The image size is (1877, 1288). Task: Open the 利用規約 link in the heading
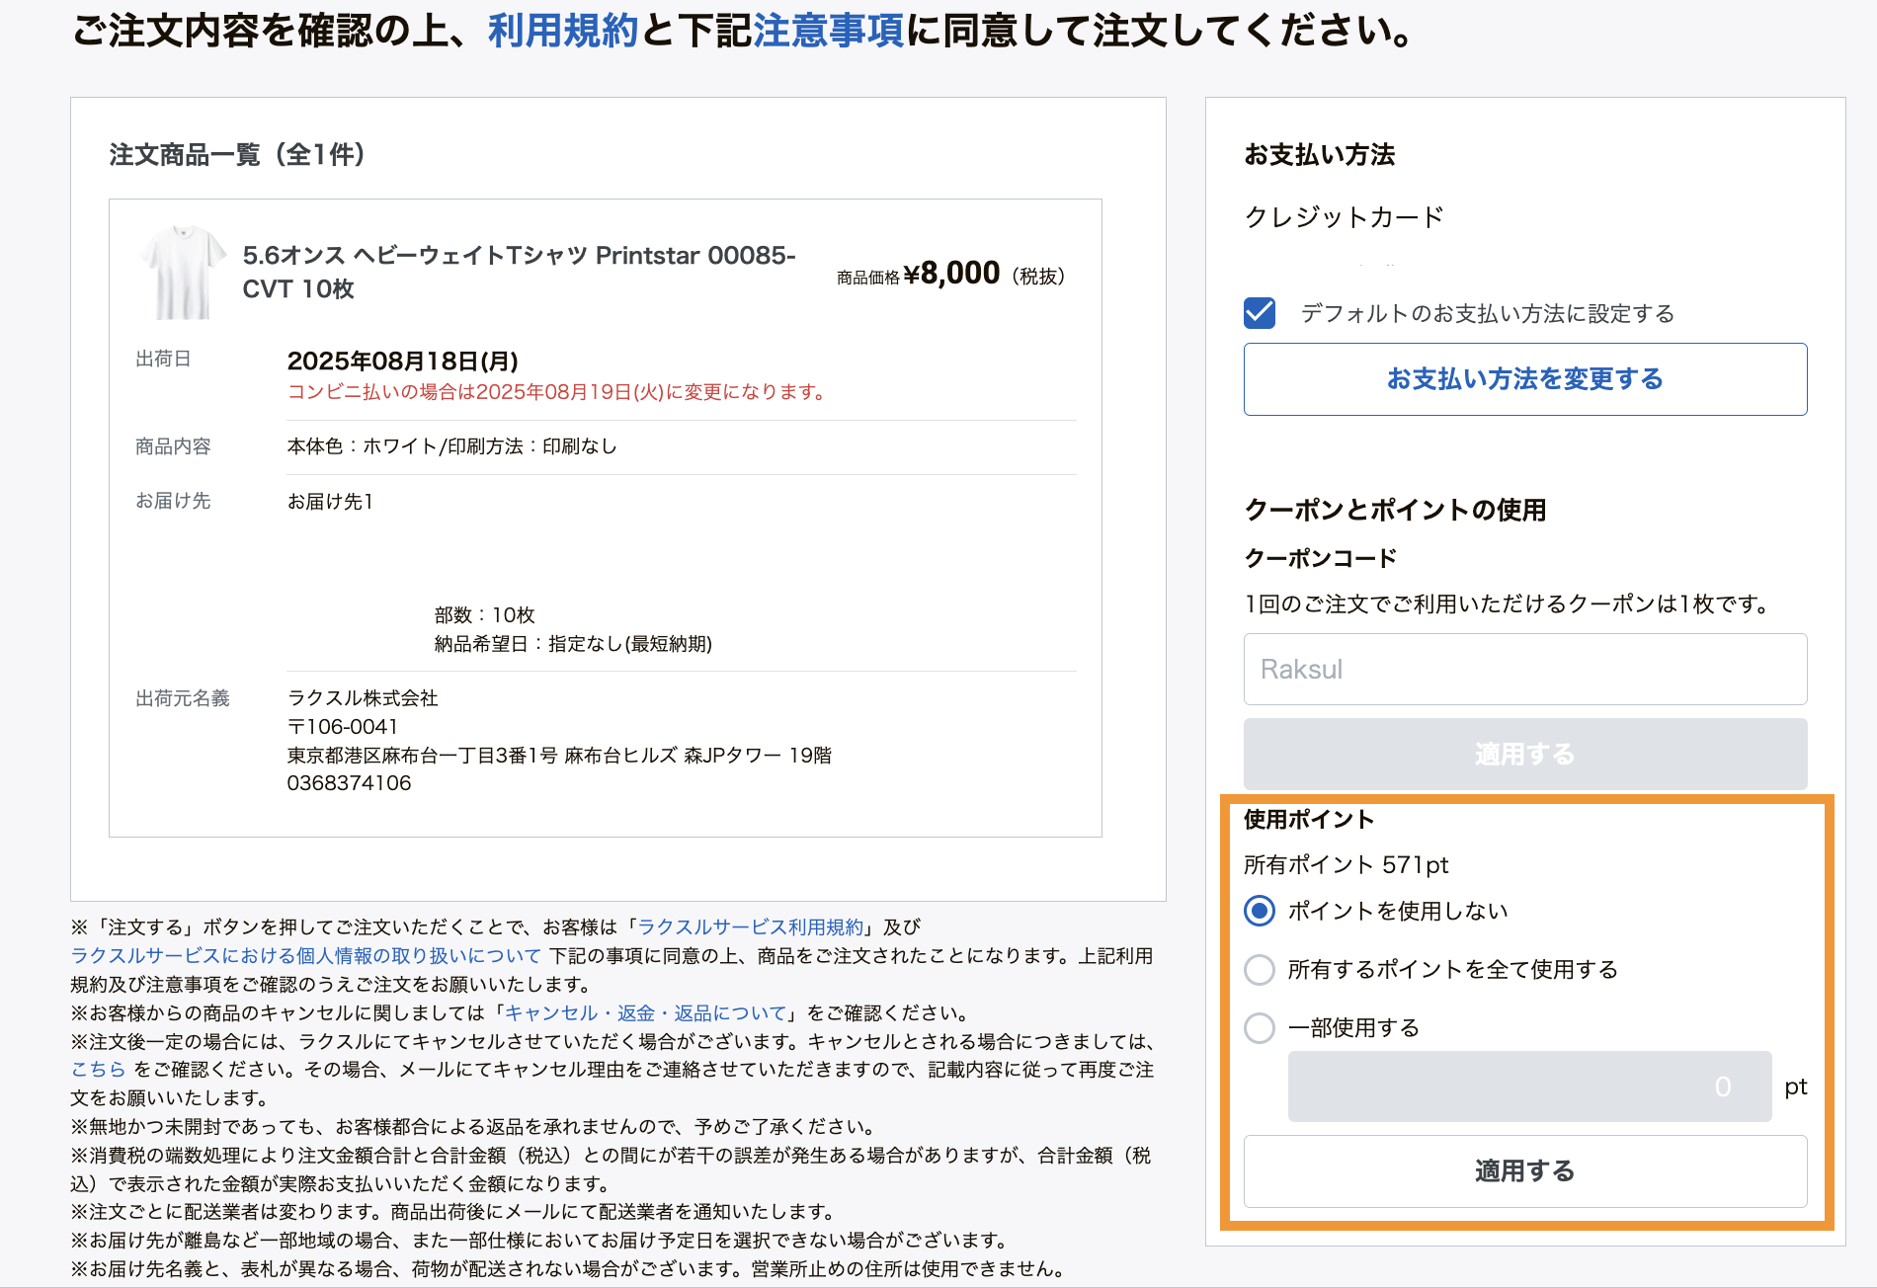point(563,31)
